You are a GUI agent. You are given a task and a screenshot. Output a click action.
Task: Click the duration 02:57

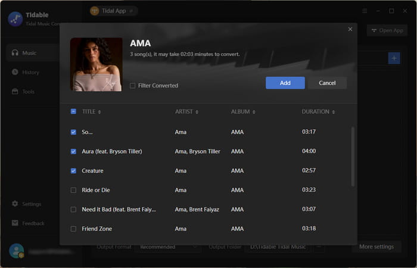point(309,170)
